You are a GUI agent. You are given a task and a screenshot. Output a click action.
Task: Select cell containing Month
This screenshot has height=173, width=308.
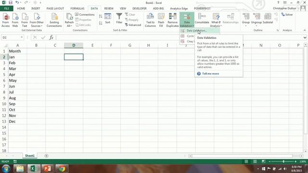click(x=17, y=51)
